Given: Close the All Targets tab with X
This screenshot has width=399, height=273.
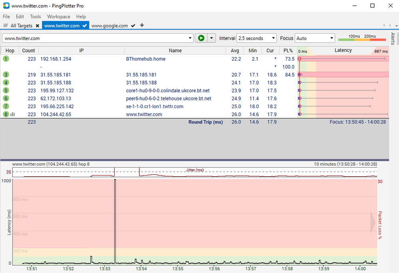Looking at the screenshot, I should pos(38,26).
